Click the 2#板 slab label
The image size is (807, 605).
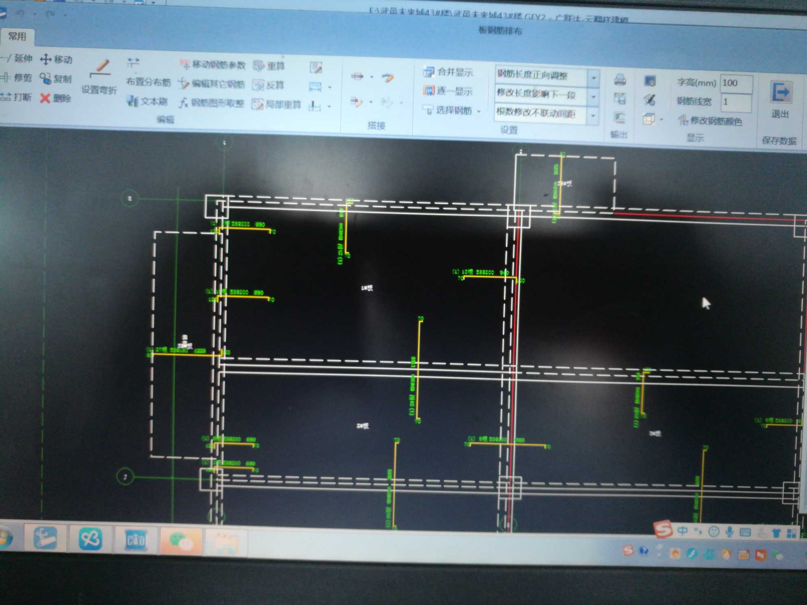point(363,426)
